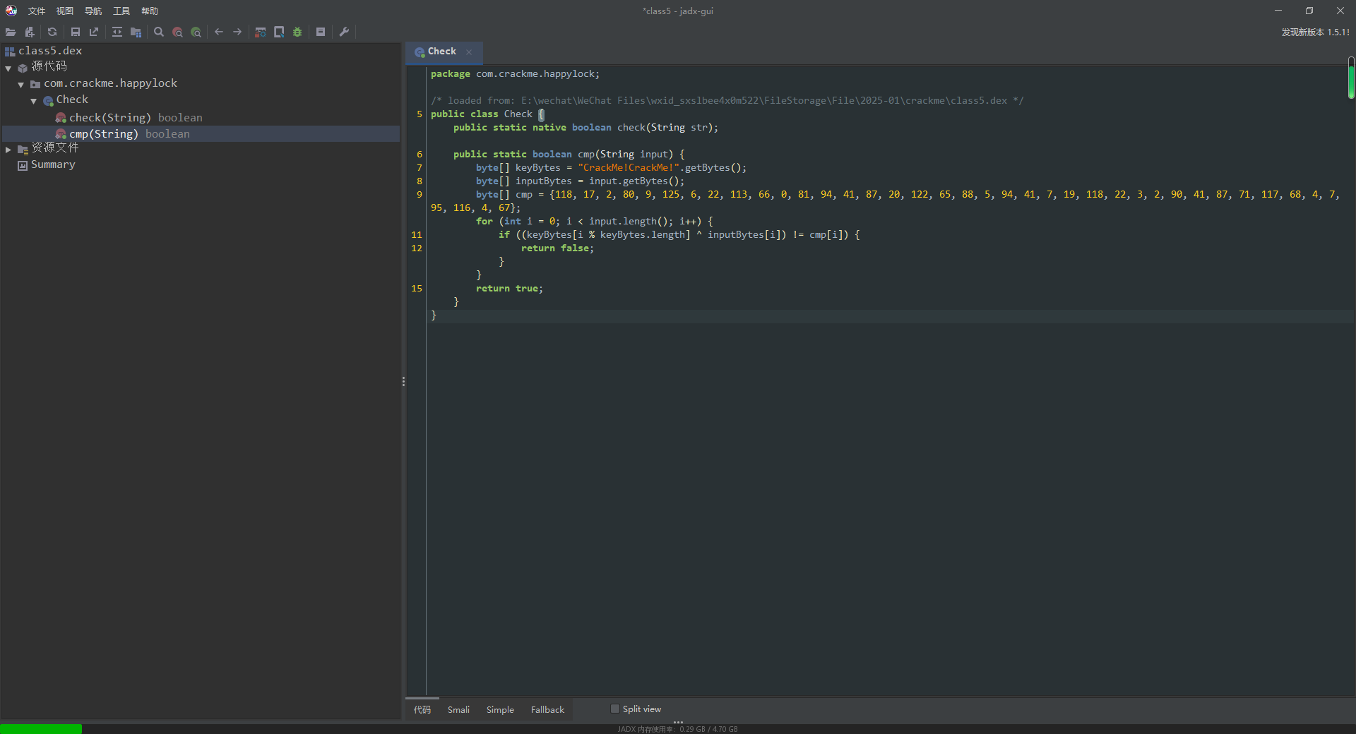Click the Sync with editor icon
The image size is (1356, 734).
(x=117, y=32)
